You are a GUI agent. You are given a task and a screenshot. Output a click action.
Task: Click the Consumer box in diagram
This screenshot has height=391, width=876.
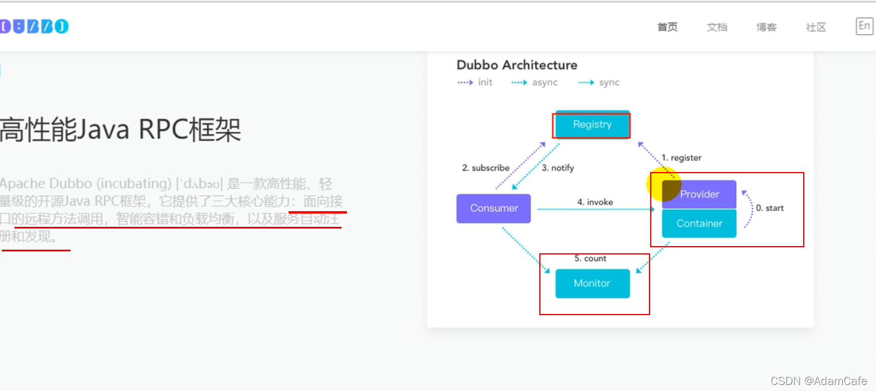pyautogui.click(x=494, y=208)
